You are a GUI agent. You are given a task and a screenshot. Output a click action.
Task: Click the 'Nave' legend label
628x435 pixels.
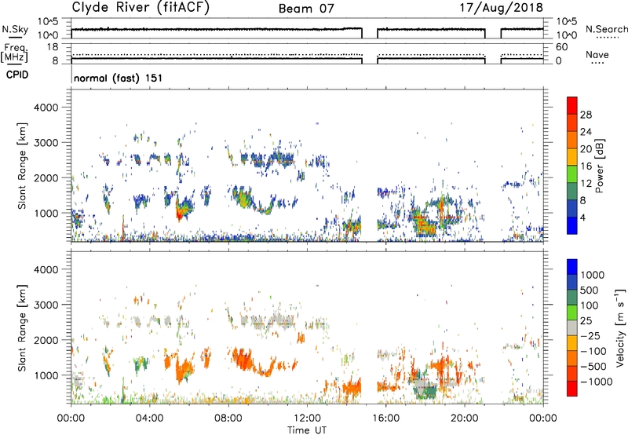pos(597,55)
